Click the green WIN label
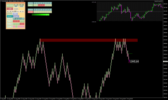The image size is (168, 100). coord(30,5)
